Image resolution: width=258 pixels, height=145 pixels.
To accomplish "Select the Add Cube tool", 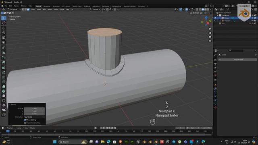I will pyautogui.click(x=4, y=58).
